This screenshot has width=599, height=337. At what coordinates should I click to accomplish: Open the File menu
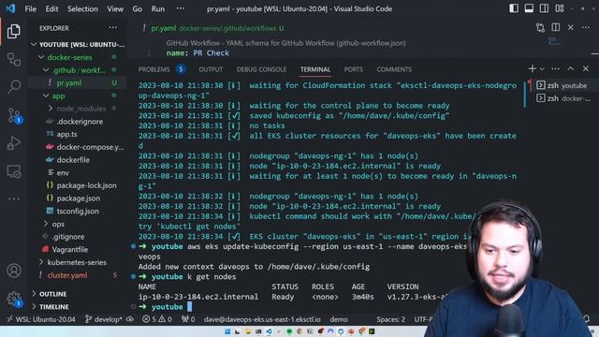click(x=30, y=8)
